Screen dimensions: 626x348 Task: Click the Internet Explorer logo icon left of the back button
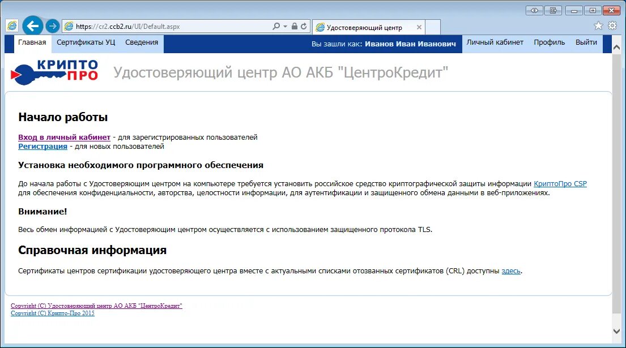(12, 26)
